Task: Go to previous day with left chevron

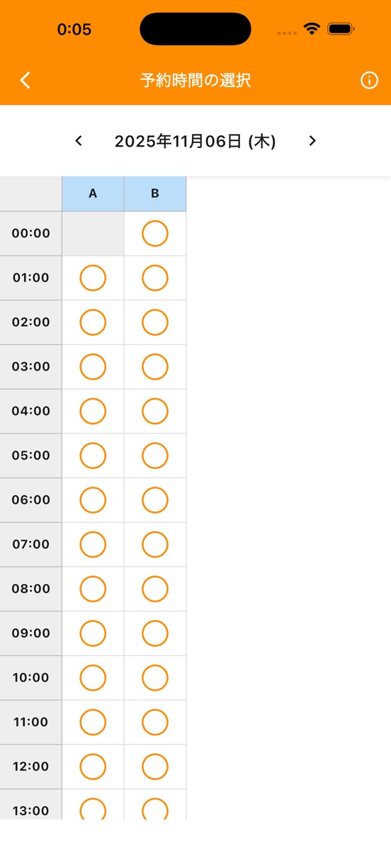Action: (79, 141)
